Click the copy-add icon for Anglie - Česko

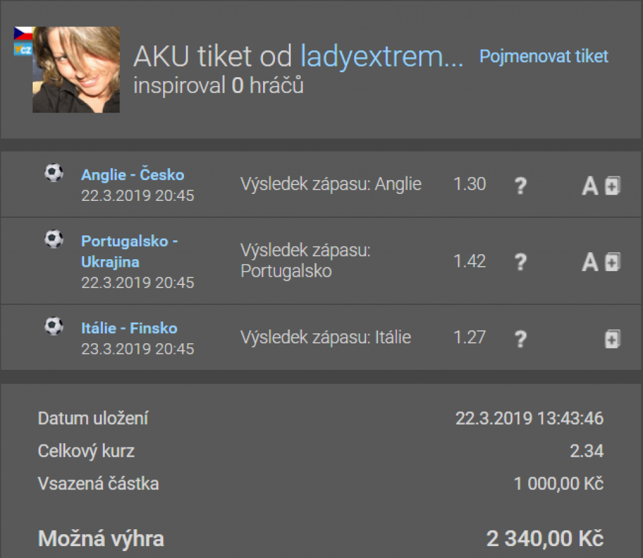(x=612, y=186)
